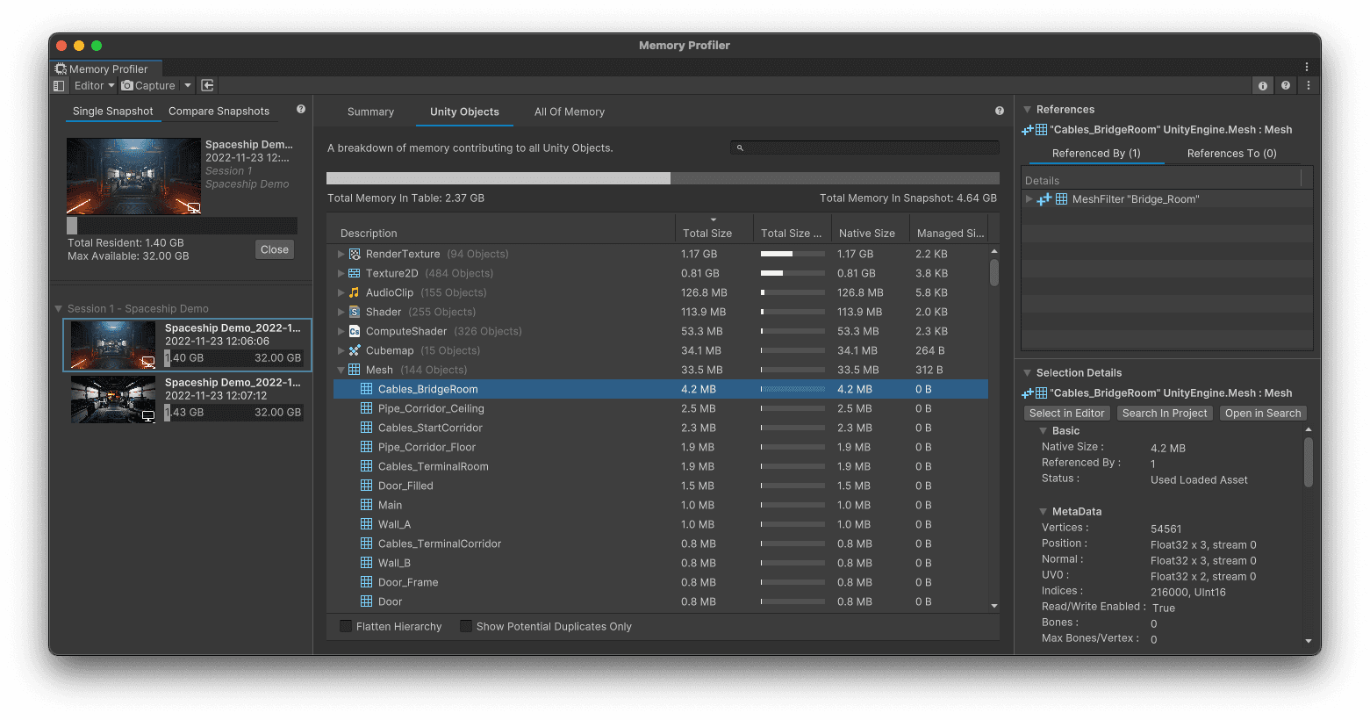
Task: Click Search In Project button
Action: point(1165,413)
